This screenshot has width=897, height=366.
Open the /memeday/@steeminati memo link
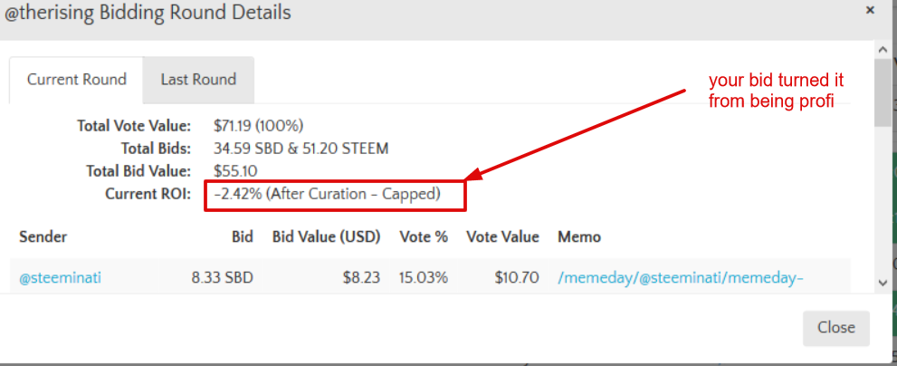point(681,278)
